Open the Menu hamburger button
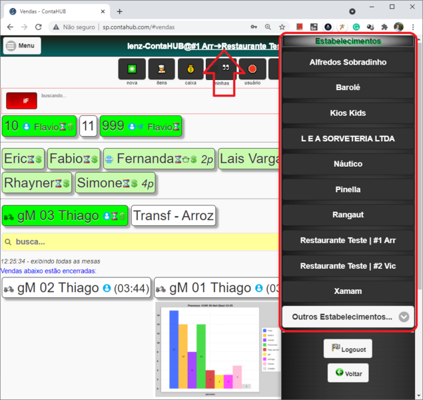 22,45
